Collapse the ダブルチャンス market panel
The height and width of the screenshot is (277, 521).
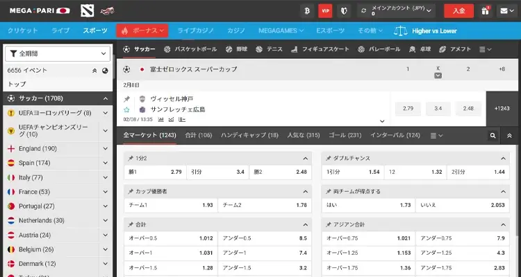pyautogui.click(x=503, y=159)
